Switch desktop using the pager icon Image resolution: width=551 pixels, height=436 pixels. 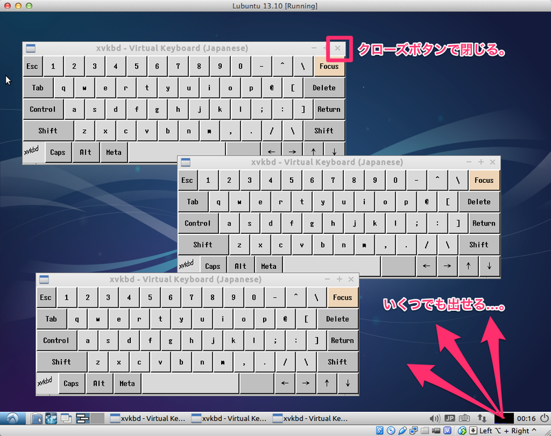coord(82,418)
